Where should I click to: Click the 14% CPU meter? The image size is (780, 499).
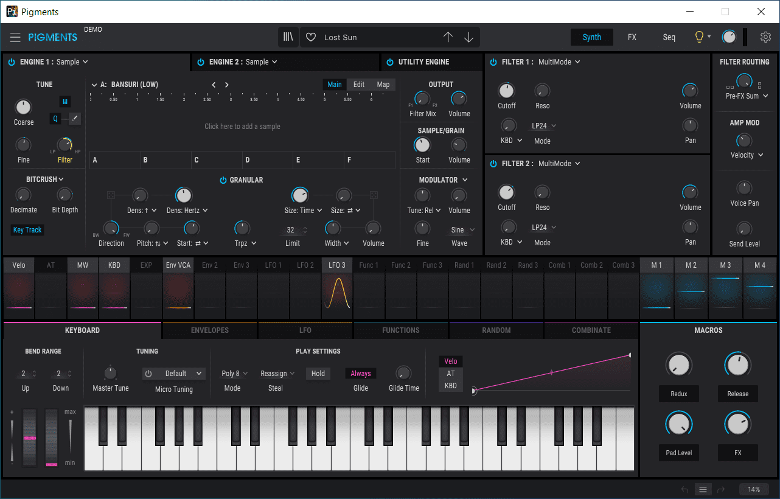(x=754, y=489)
